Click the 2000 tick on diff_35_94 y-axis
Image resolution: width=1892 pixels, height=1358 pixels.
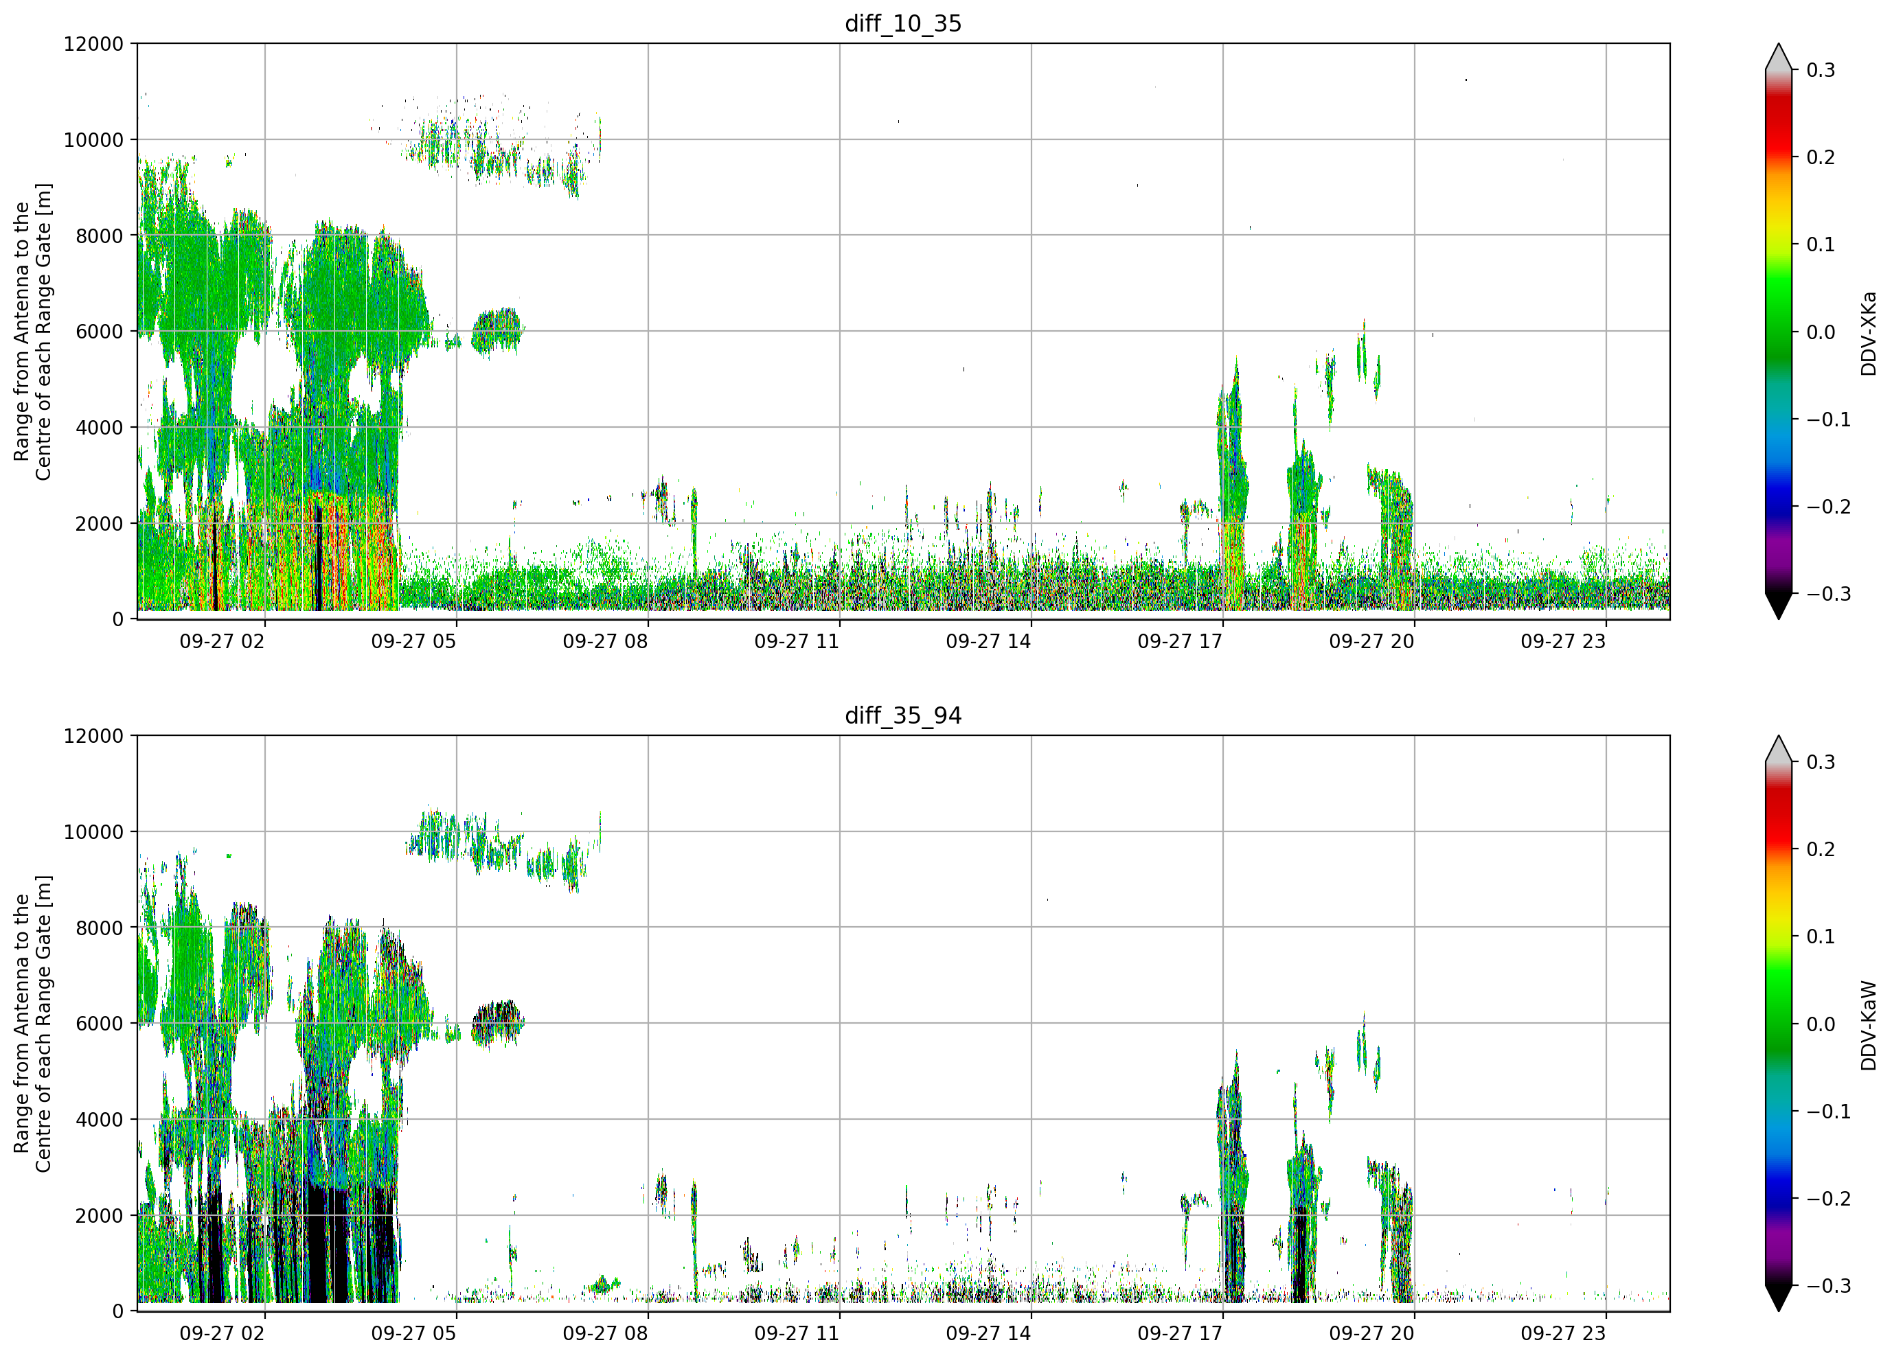(100, 1215)
